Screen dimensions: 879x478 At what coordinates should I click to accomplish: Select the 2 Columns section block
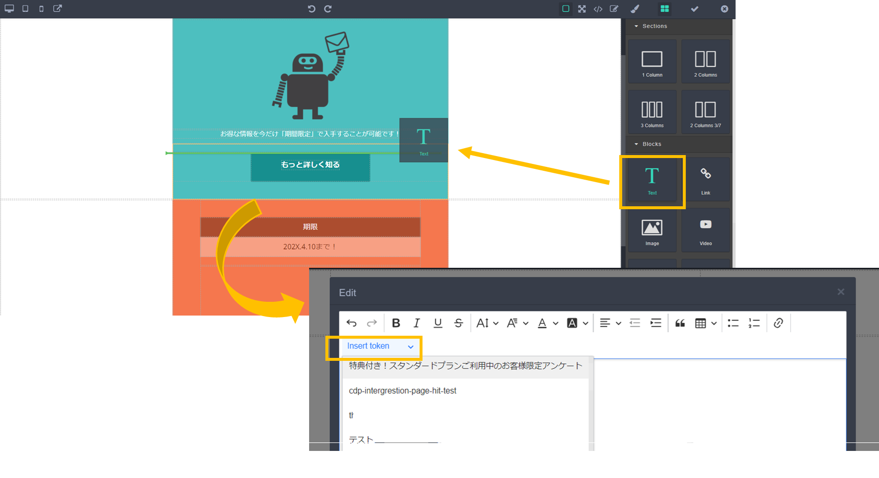[705, 62]
